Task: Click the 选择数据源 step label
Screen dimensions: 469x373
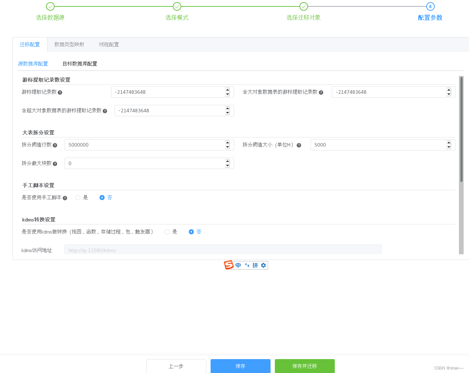Action: 50,17
